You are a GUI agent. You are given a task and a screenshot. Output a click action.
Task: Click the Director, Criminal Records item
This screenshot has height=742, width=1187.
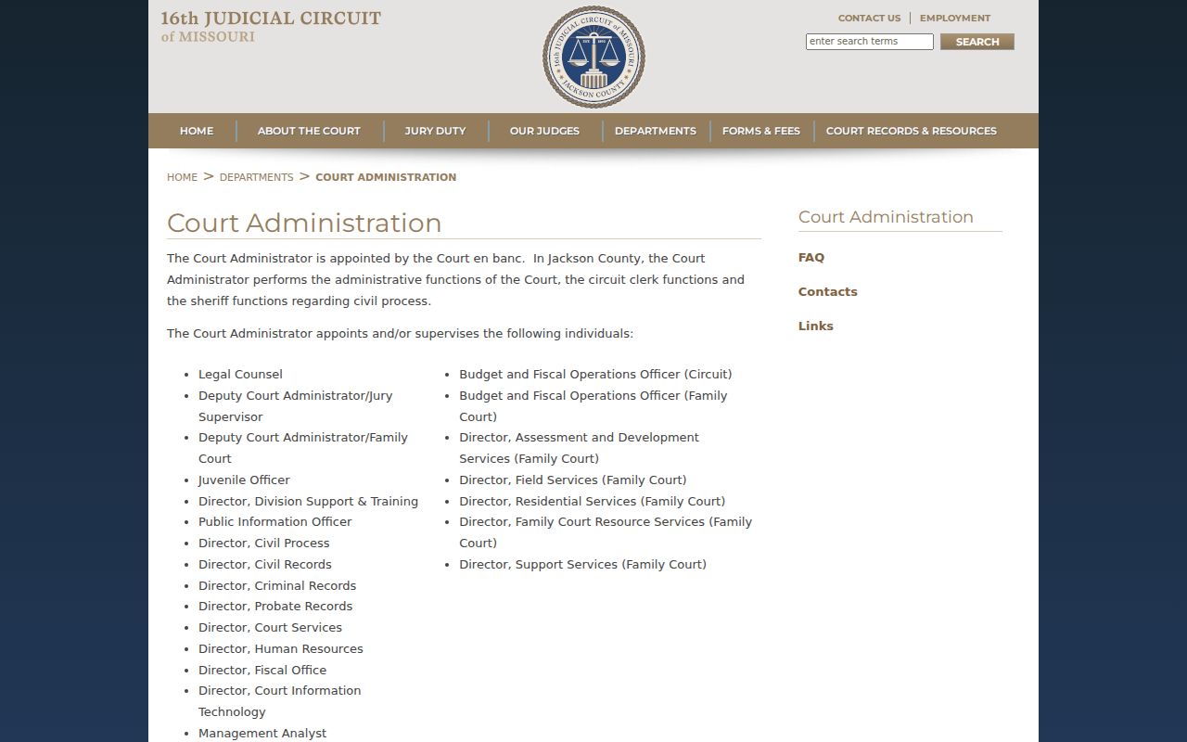pyautogui.click(x=277, y=586)
